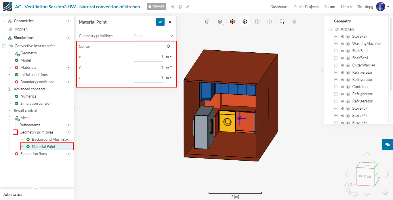This screenshot has width=393, height=200.
Task: Open the x coordinate unit dropdown
Action: coord(169,57)
